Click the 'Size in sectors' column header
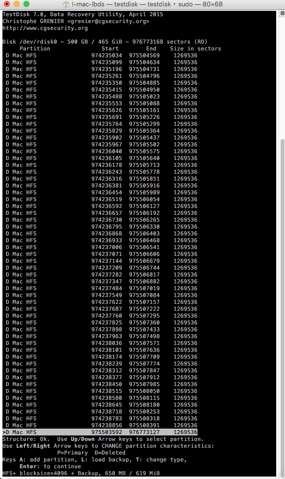 (x=196, y=48)
